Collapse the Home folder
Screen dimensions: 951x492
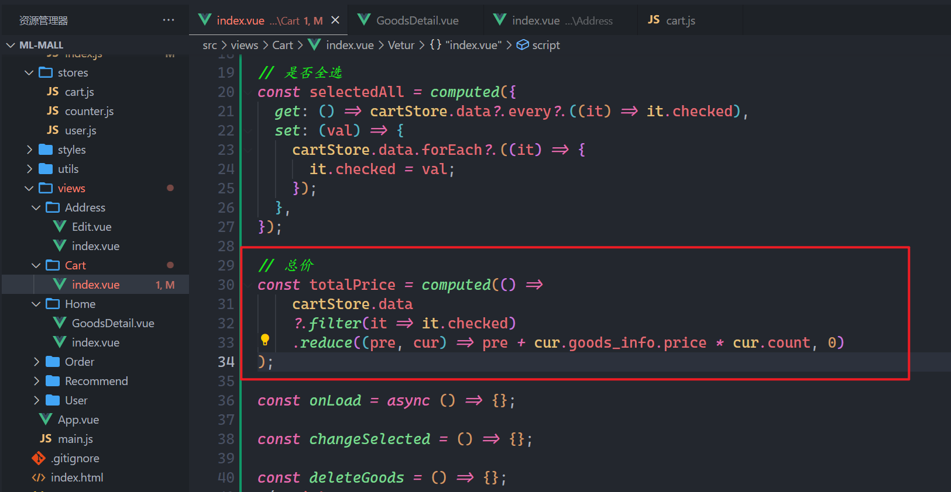click(x=36, y=304)
